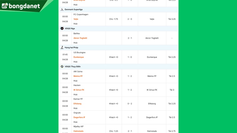Select the orange Dunkerque team link
The image size is (237, 133).
[79, 57]
